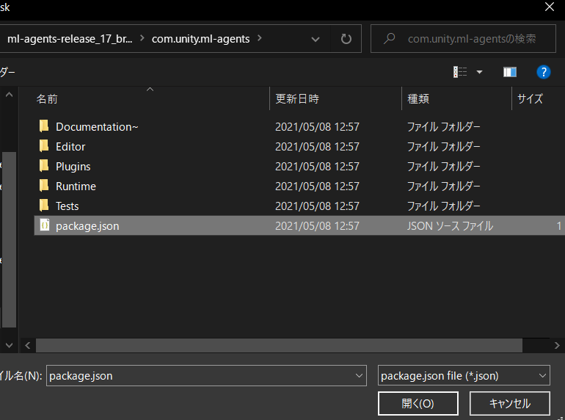The height and width of the screenshot is (420, 565).
Task: Sort by 種類 column header
Action: tap(418, 99)
